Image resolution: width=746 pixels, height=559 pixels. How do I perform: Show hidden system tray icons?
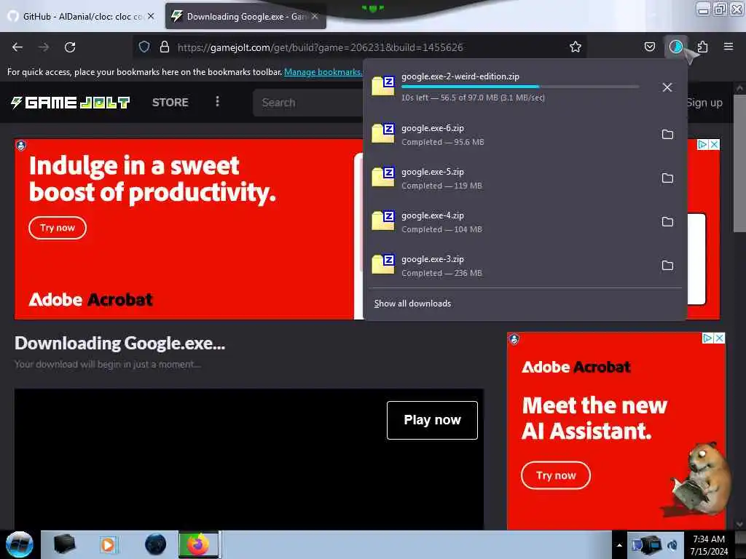tap(619, 545)
